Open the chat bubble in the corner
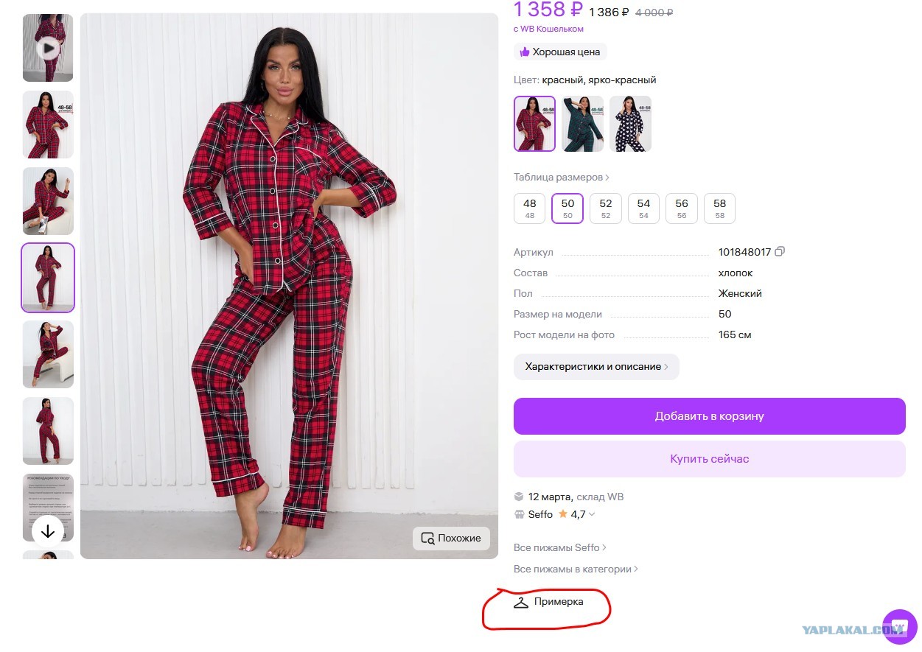 point(899,627)
